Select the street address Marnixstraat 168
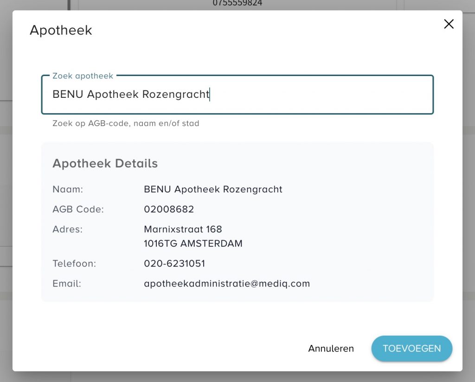Screen dimensions: 475x382 click(x=183, y=229)
